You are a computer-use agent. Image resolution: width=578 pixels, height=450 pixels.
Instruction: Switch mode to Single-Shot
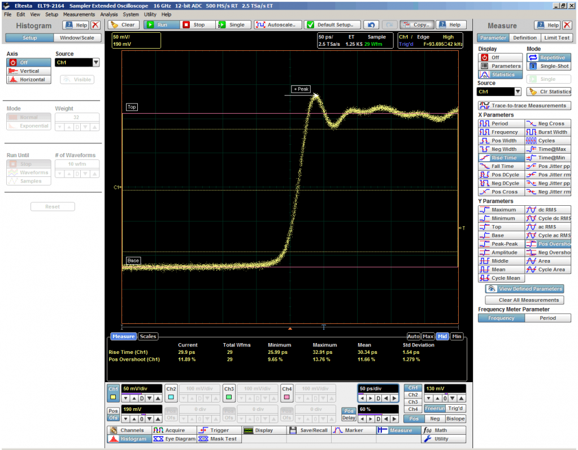[x=549, y=66]
